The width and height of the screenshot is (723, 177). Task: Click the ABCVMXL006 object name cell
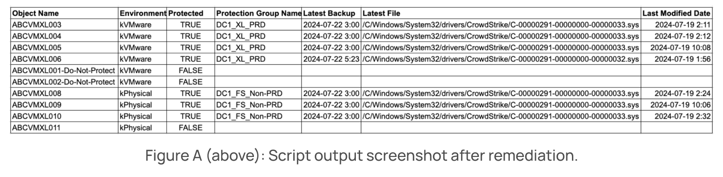[65, 59]
